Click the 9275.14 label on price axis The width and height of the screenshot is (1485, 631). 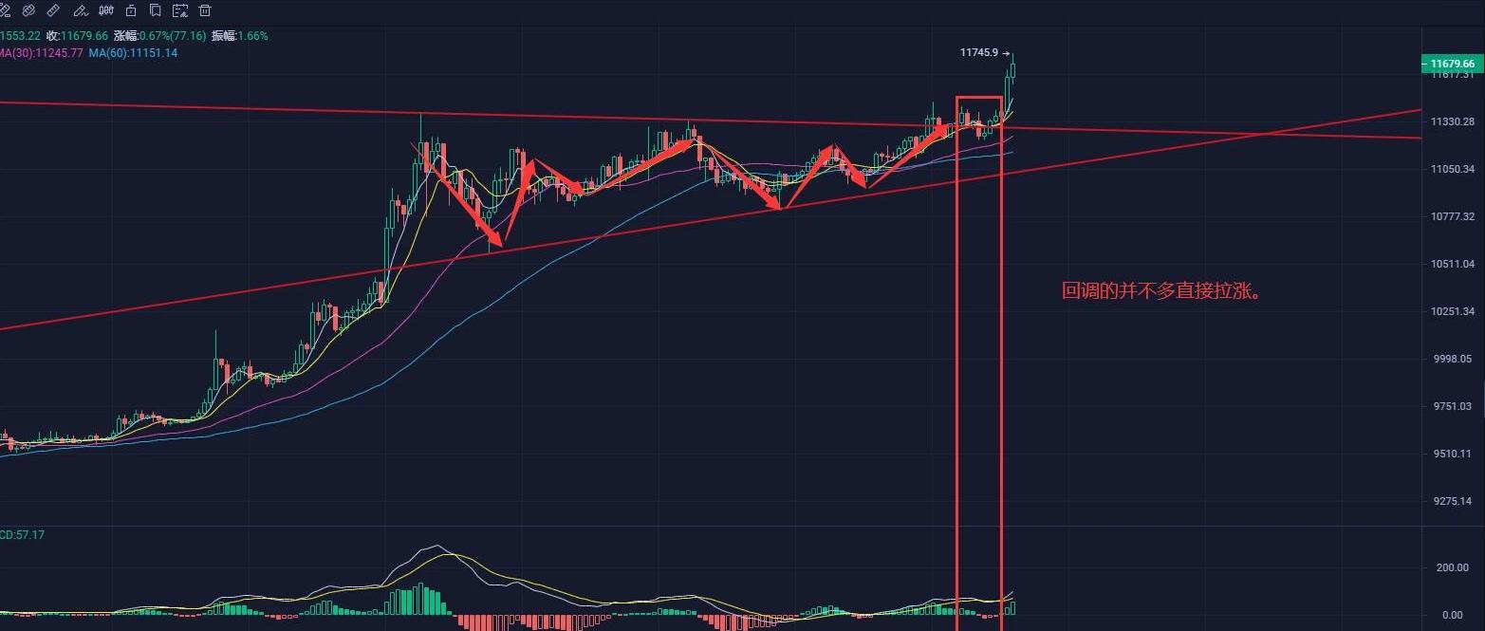click(x=1453, y=501)
